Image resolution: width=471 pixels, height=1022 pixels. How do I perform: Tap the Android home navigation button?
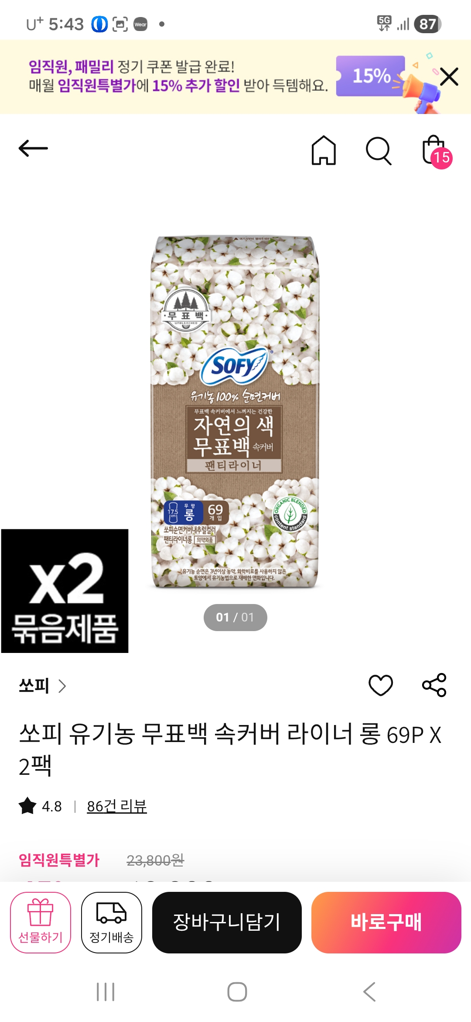tap(237, 992)
